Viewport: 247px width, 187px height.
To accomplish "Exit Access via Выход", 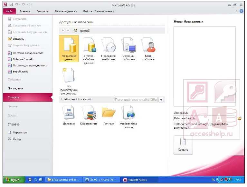I will pyautogui.click(x=14, y=139).
